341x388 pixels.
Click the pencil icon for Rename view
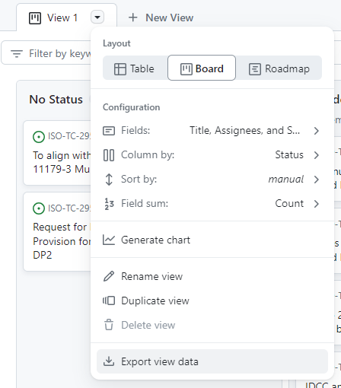109,276
